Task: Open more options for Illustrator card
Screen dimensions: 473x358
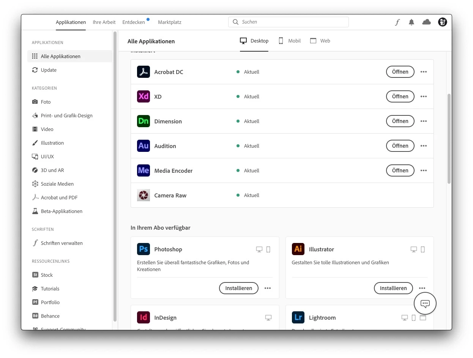Action: (422, 288)
